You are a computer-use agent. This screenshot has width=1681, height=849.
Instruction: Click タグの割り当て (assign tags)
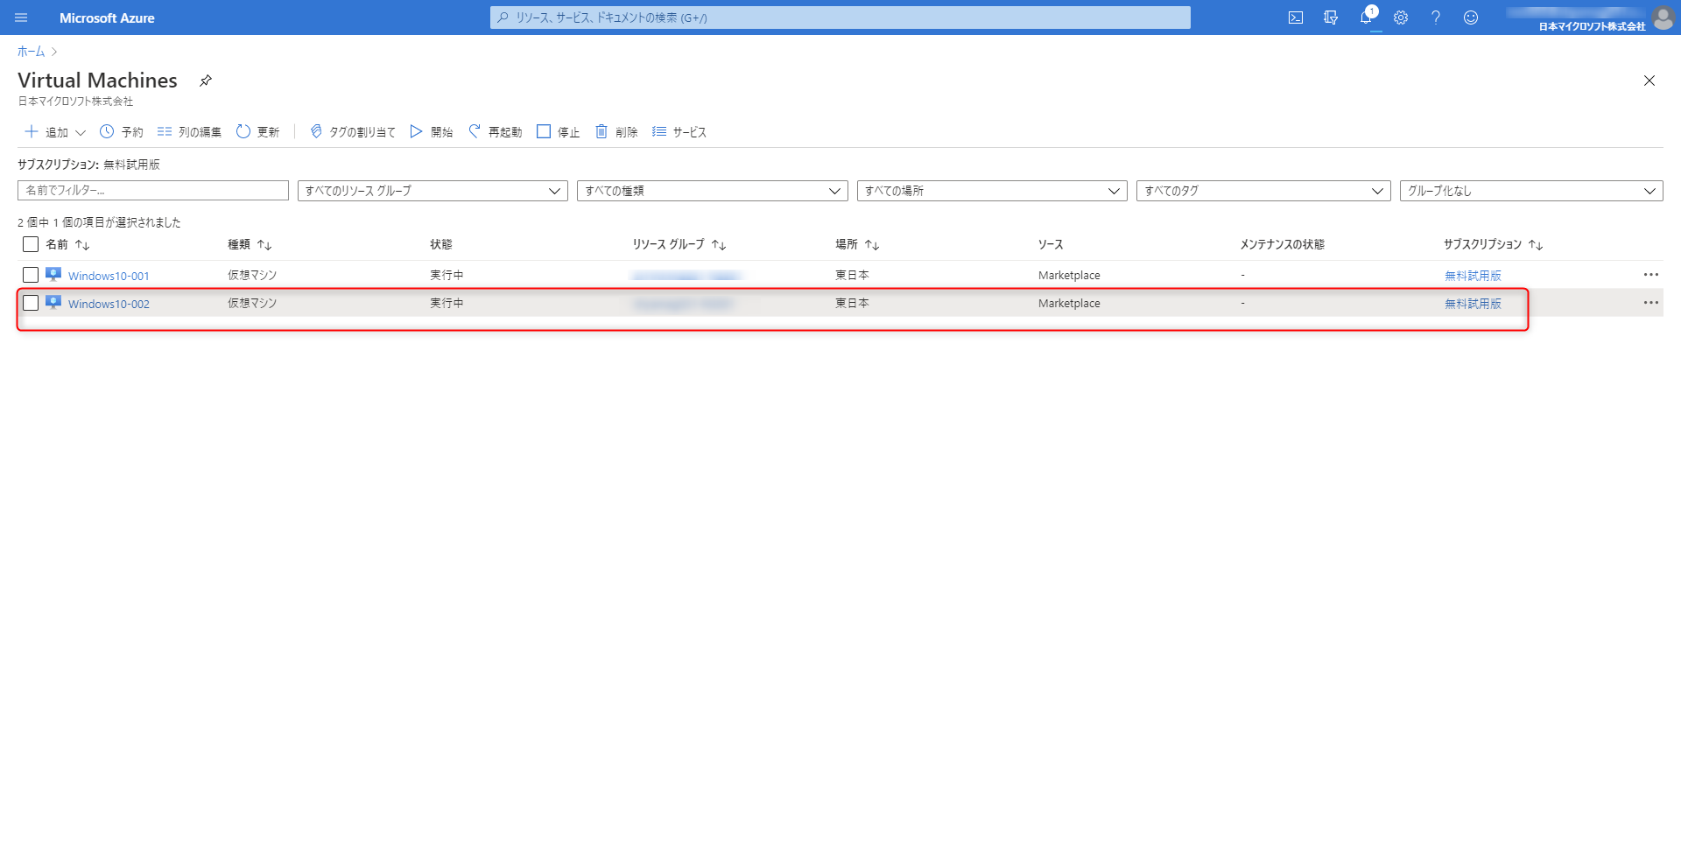click(353, 132)
